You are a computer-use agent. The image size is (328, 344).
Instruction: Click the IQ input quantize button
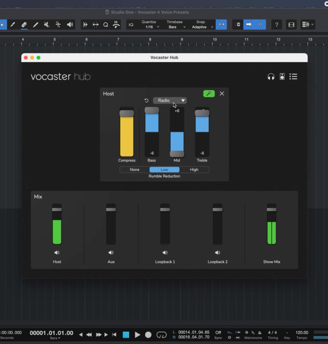(x=131, y=24)
